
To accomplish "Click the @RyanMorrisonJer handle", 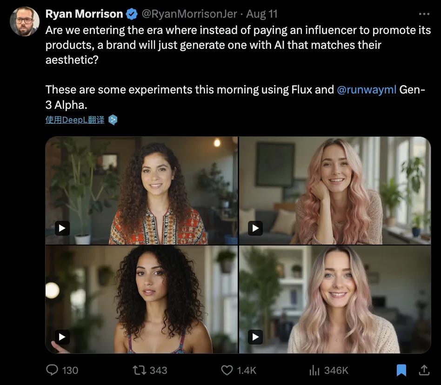I will pos(189,14).
